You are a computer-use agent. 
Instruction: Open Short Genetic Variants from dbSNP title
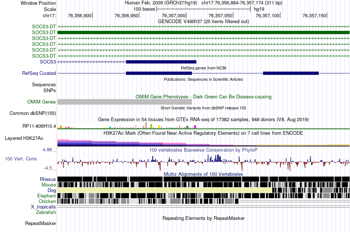pos(203,108)
